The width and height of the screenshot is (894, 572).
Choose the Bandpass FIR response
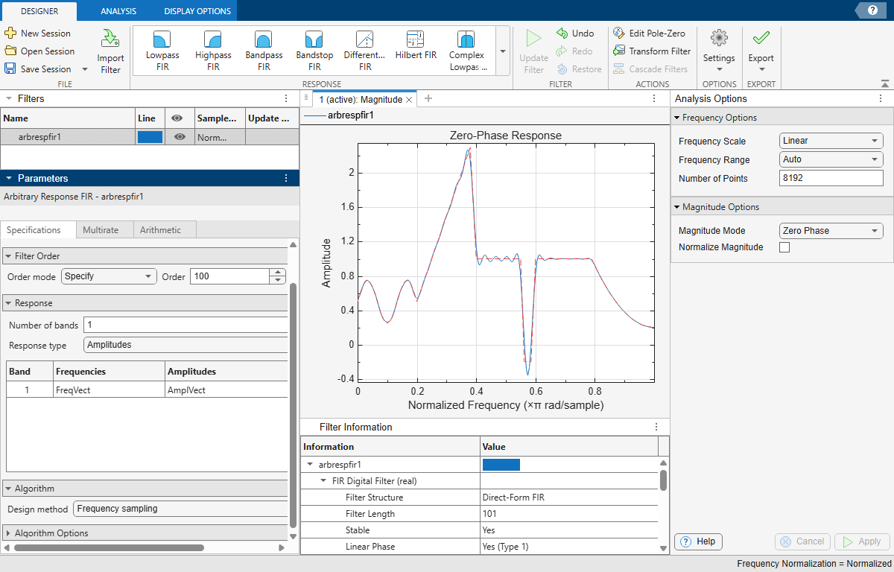(264, 51)
